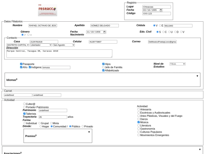
Task: Open the Nivel de Estudios dropdown
Action: tap(177, 64)
